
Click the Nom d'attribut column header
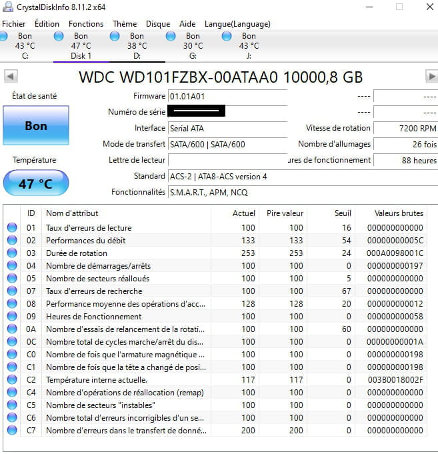coord(126,213)
